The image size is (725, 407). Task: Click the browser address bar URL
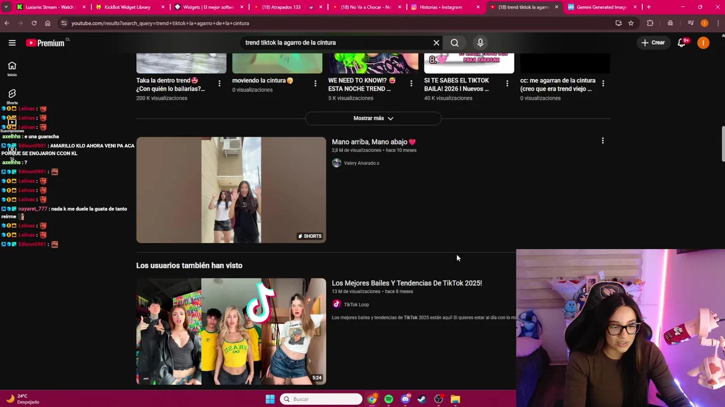click(160, 23)
